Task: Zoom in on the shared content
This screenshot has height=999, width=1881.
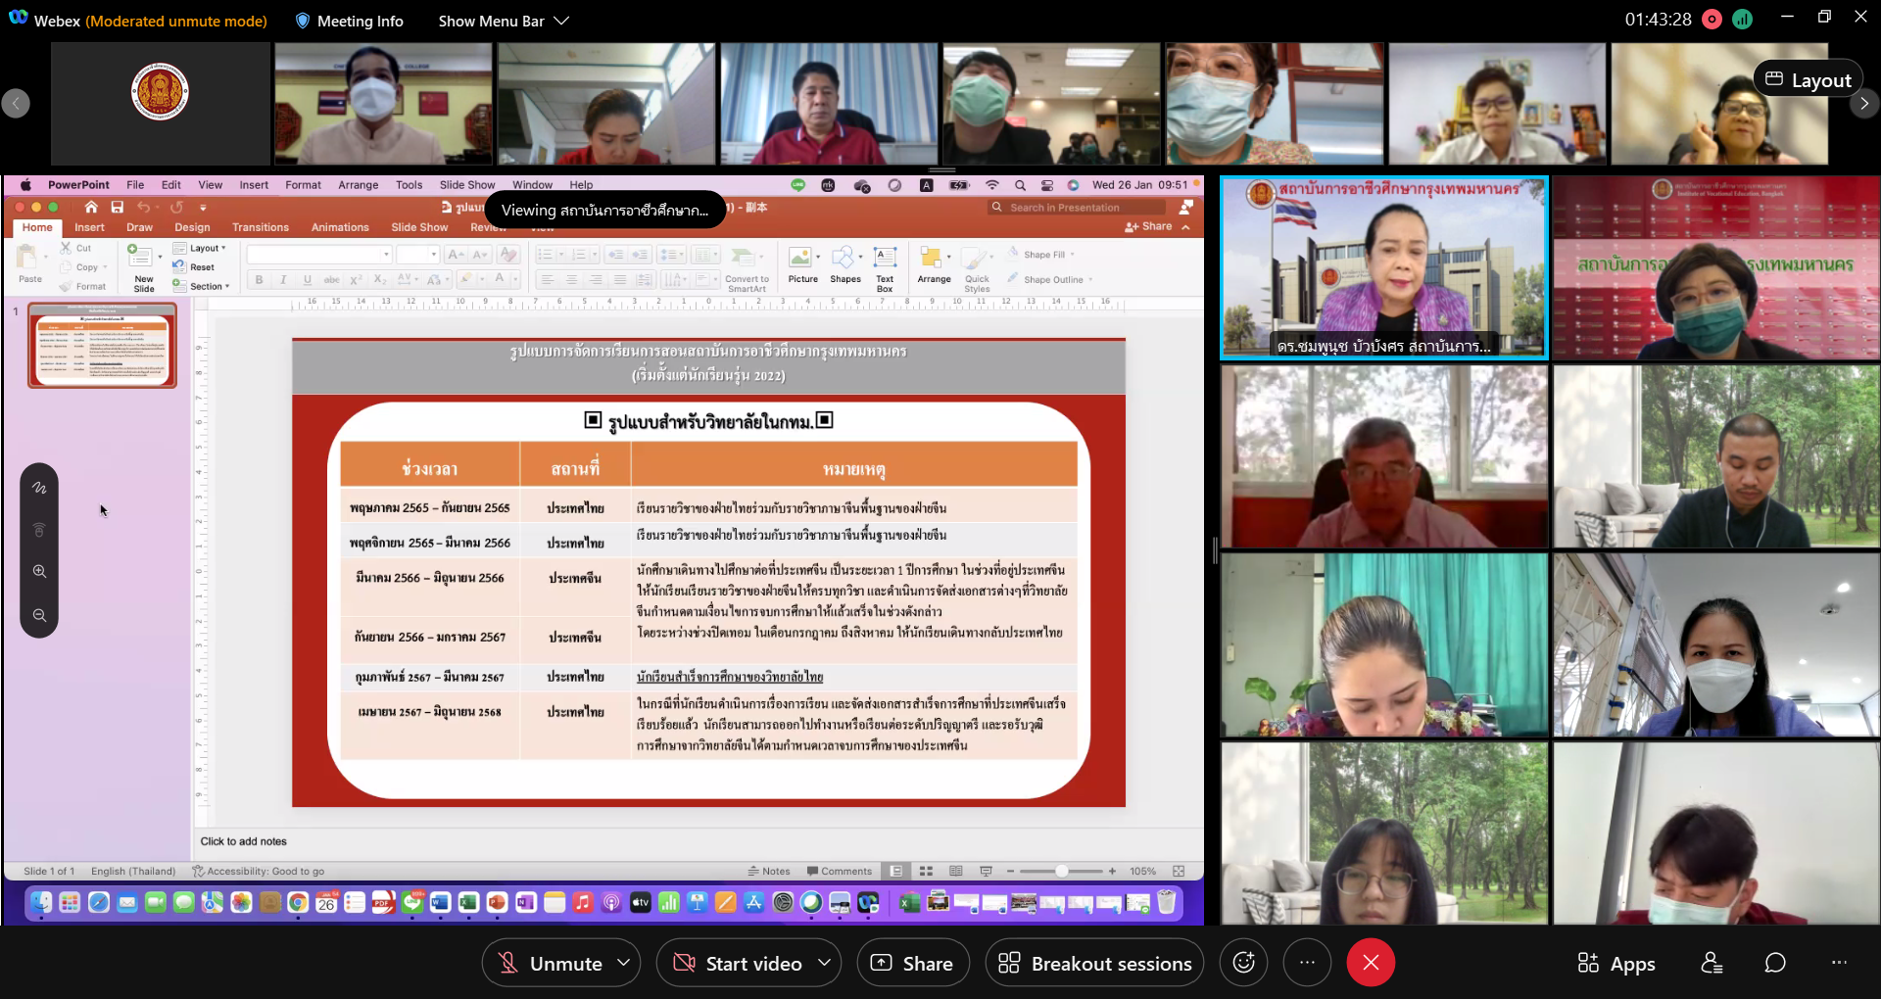Action: tap(39, 571)
